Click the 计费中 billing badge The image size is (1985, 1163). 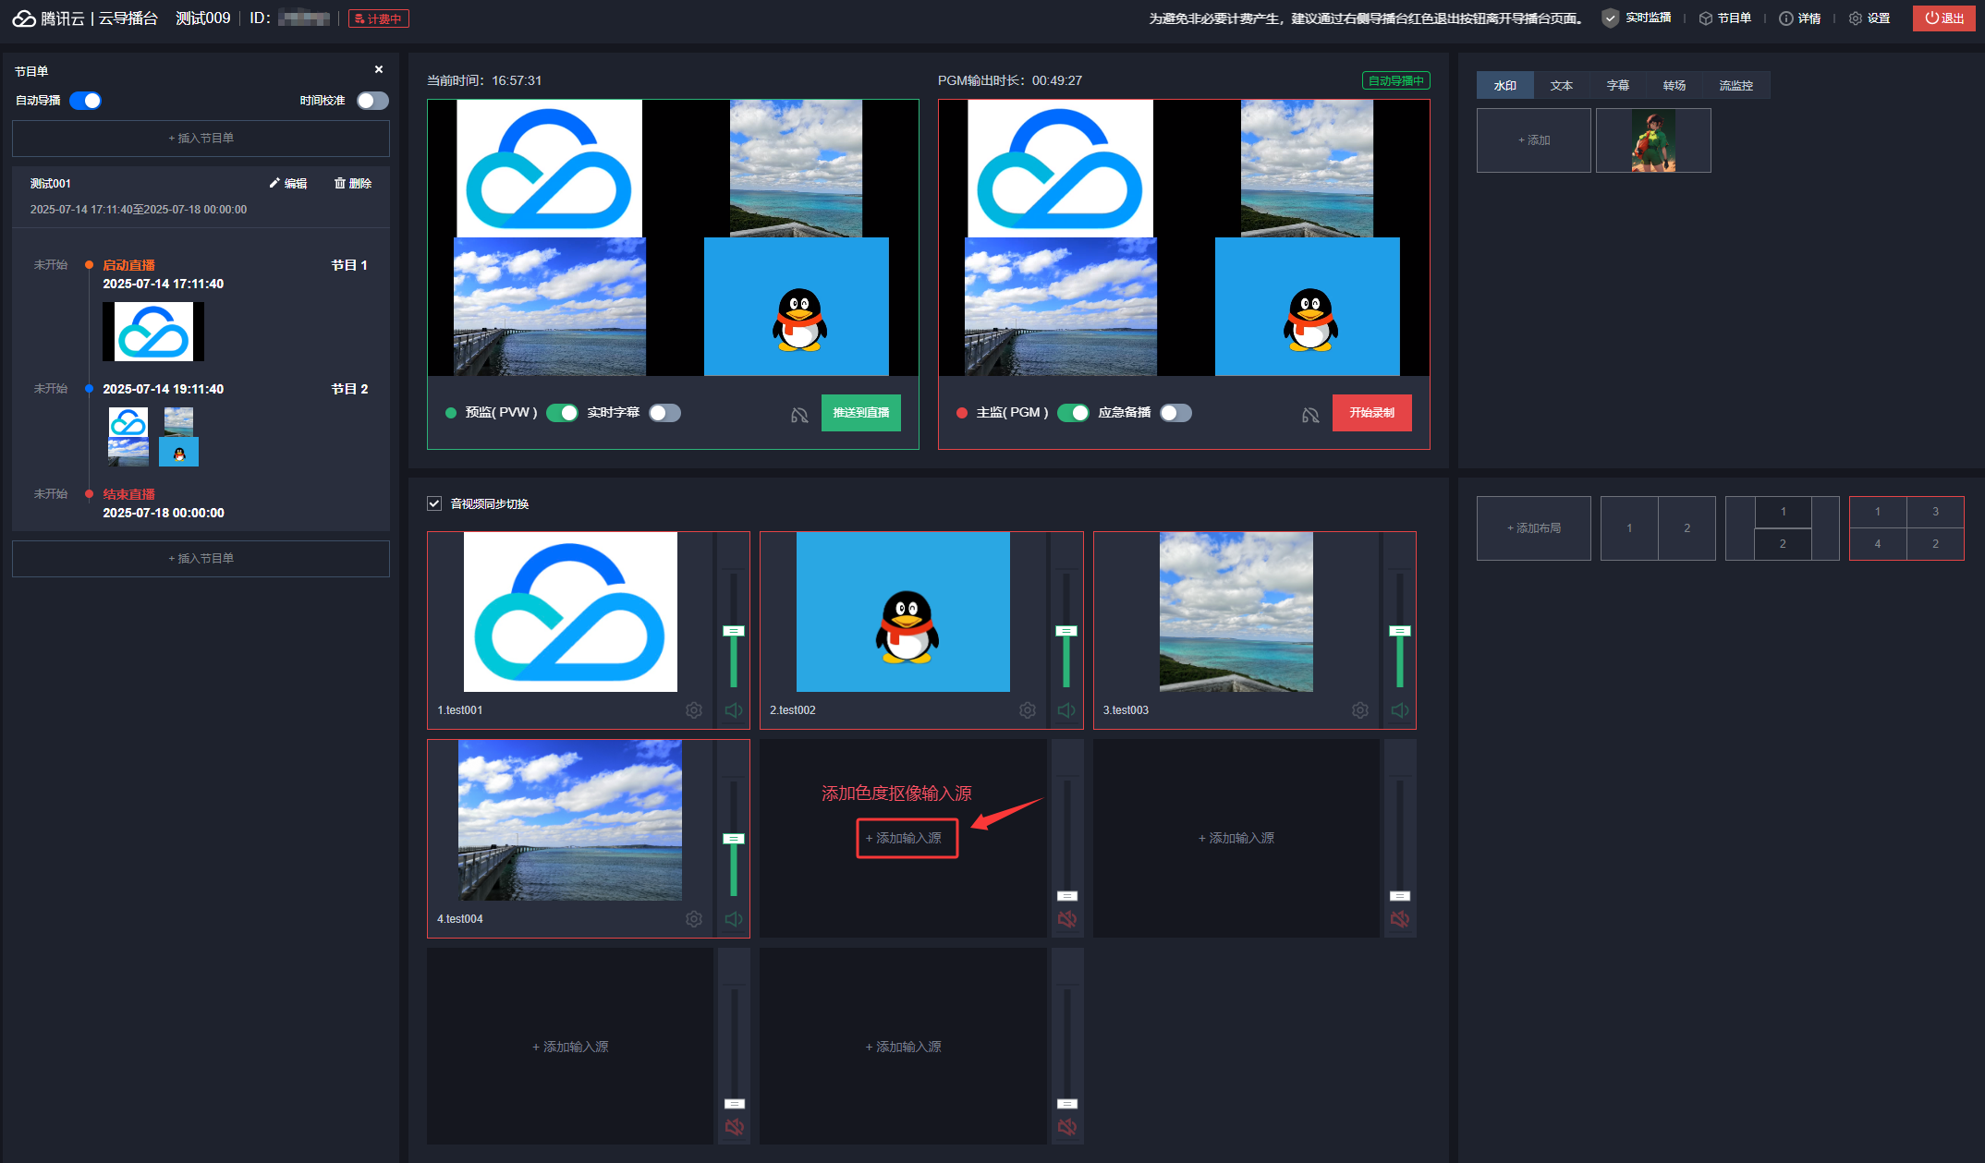(x=379, y=18)
